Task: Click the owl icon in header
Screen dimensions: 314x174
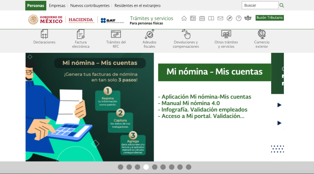Action: pos(247,18)
